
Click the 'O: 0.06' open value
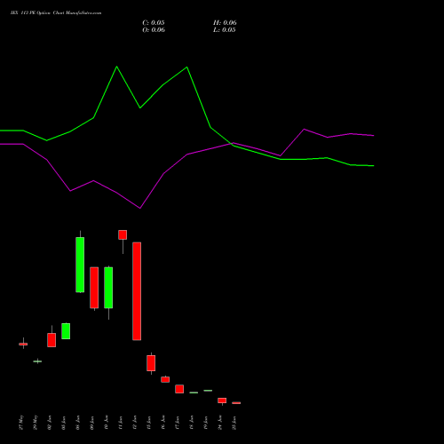(154, 30)
